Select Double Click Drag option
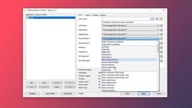The image size is (192, 108). click(129, 90)
